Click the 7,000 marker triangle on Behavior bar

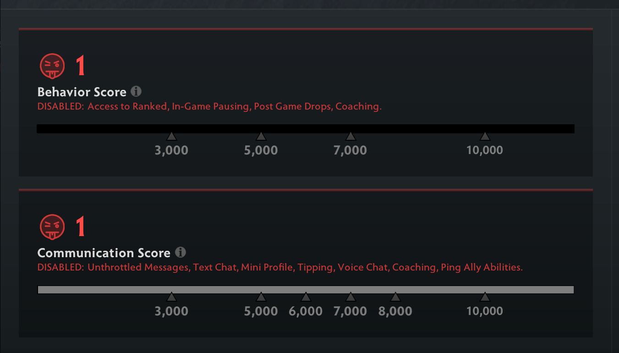(351, 136)
